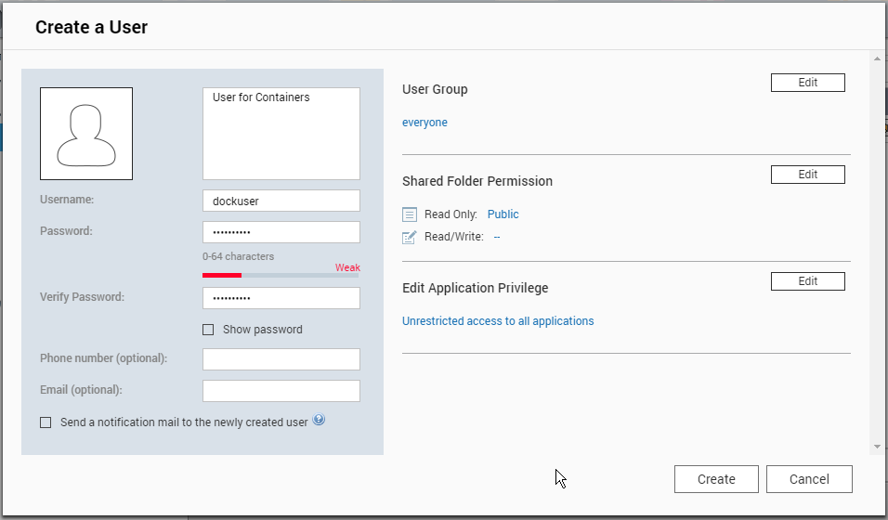Click the scrollbar up arrow

pyautogui.click(x=877, y=58)
